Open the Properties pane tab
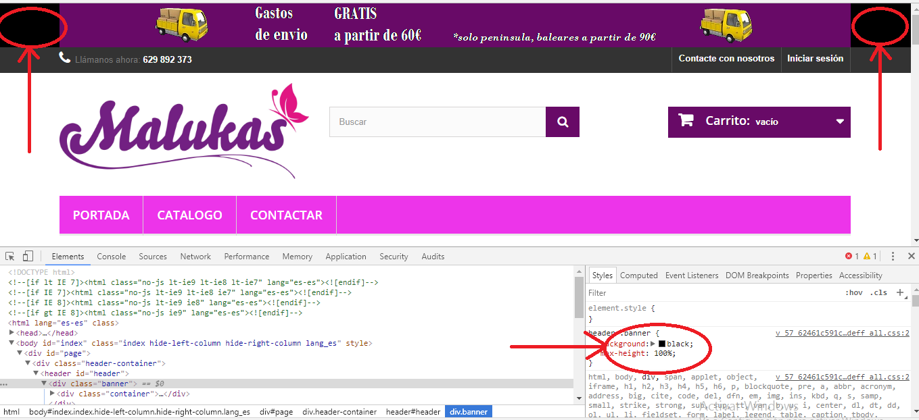Image resolution: width=919 pixels, height=420 pixels. [814, 275]
